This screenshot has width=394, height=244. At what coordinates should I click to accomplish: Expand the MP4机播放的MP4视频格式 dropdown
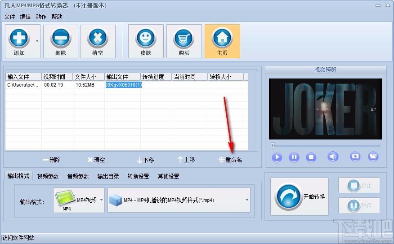pos(179,200)
